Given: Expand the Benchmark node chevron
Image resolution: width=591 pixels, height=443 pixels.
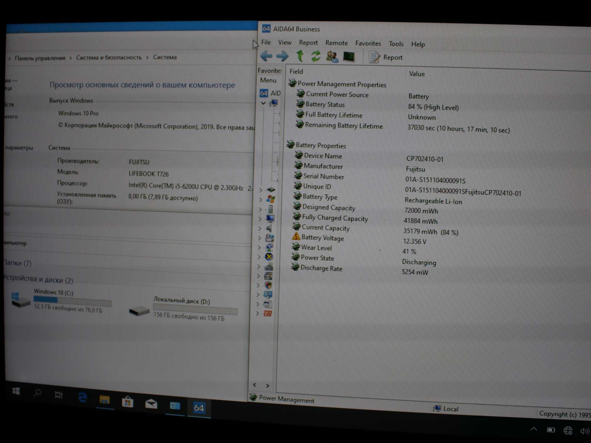Looking at the screenshot, I should coord(258,313).
